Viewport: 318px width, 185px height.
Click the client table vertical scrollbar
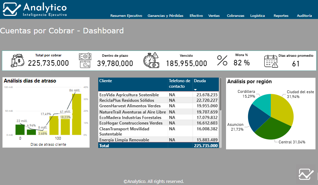click(x=220, y=95)
